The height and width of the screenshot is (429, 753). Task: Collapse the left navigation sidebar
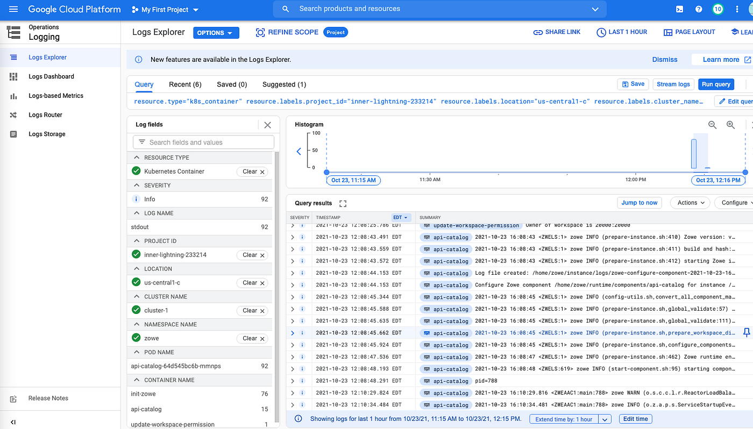(13, 422)
